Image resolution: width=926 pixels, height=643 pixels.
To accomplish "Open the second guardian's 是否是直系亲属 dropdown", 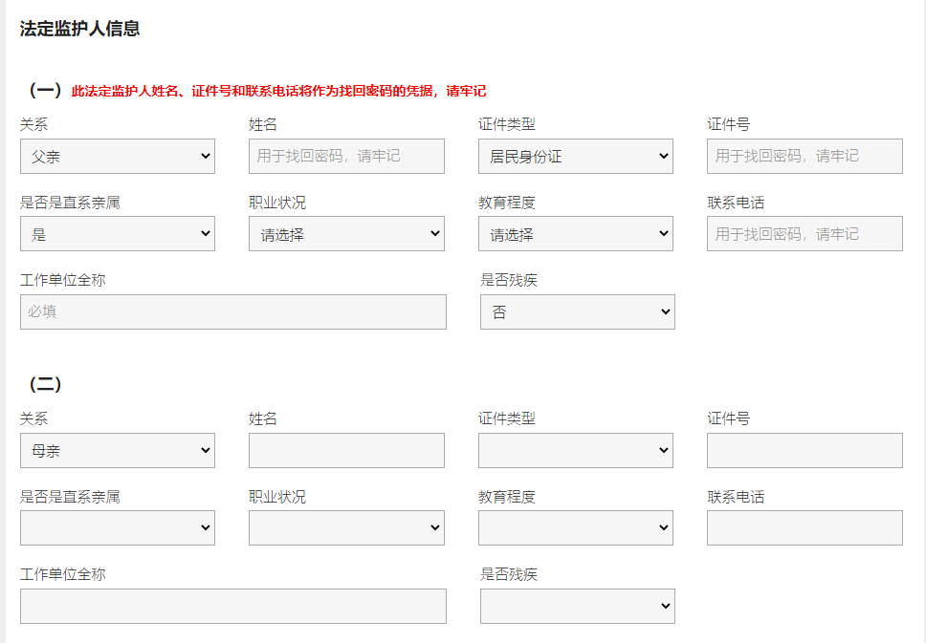I will 117,527.
